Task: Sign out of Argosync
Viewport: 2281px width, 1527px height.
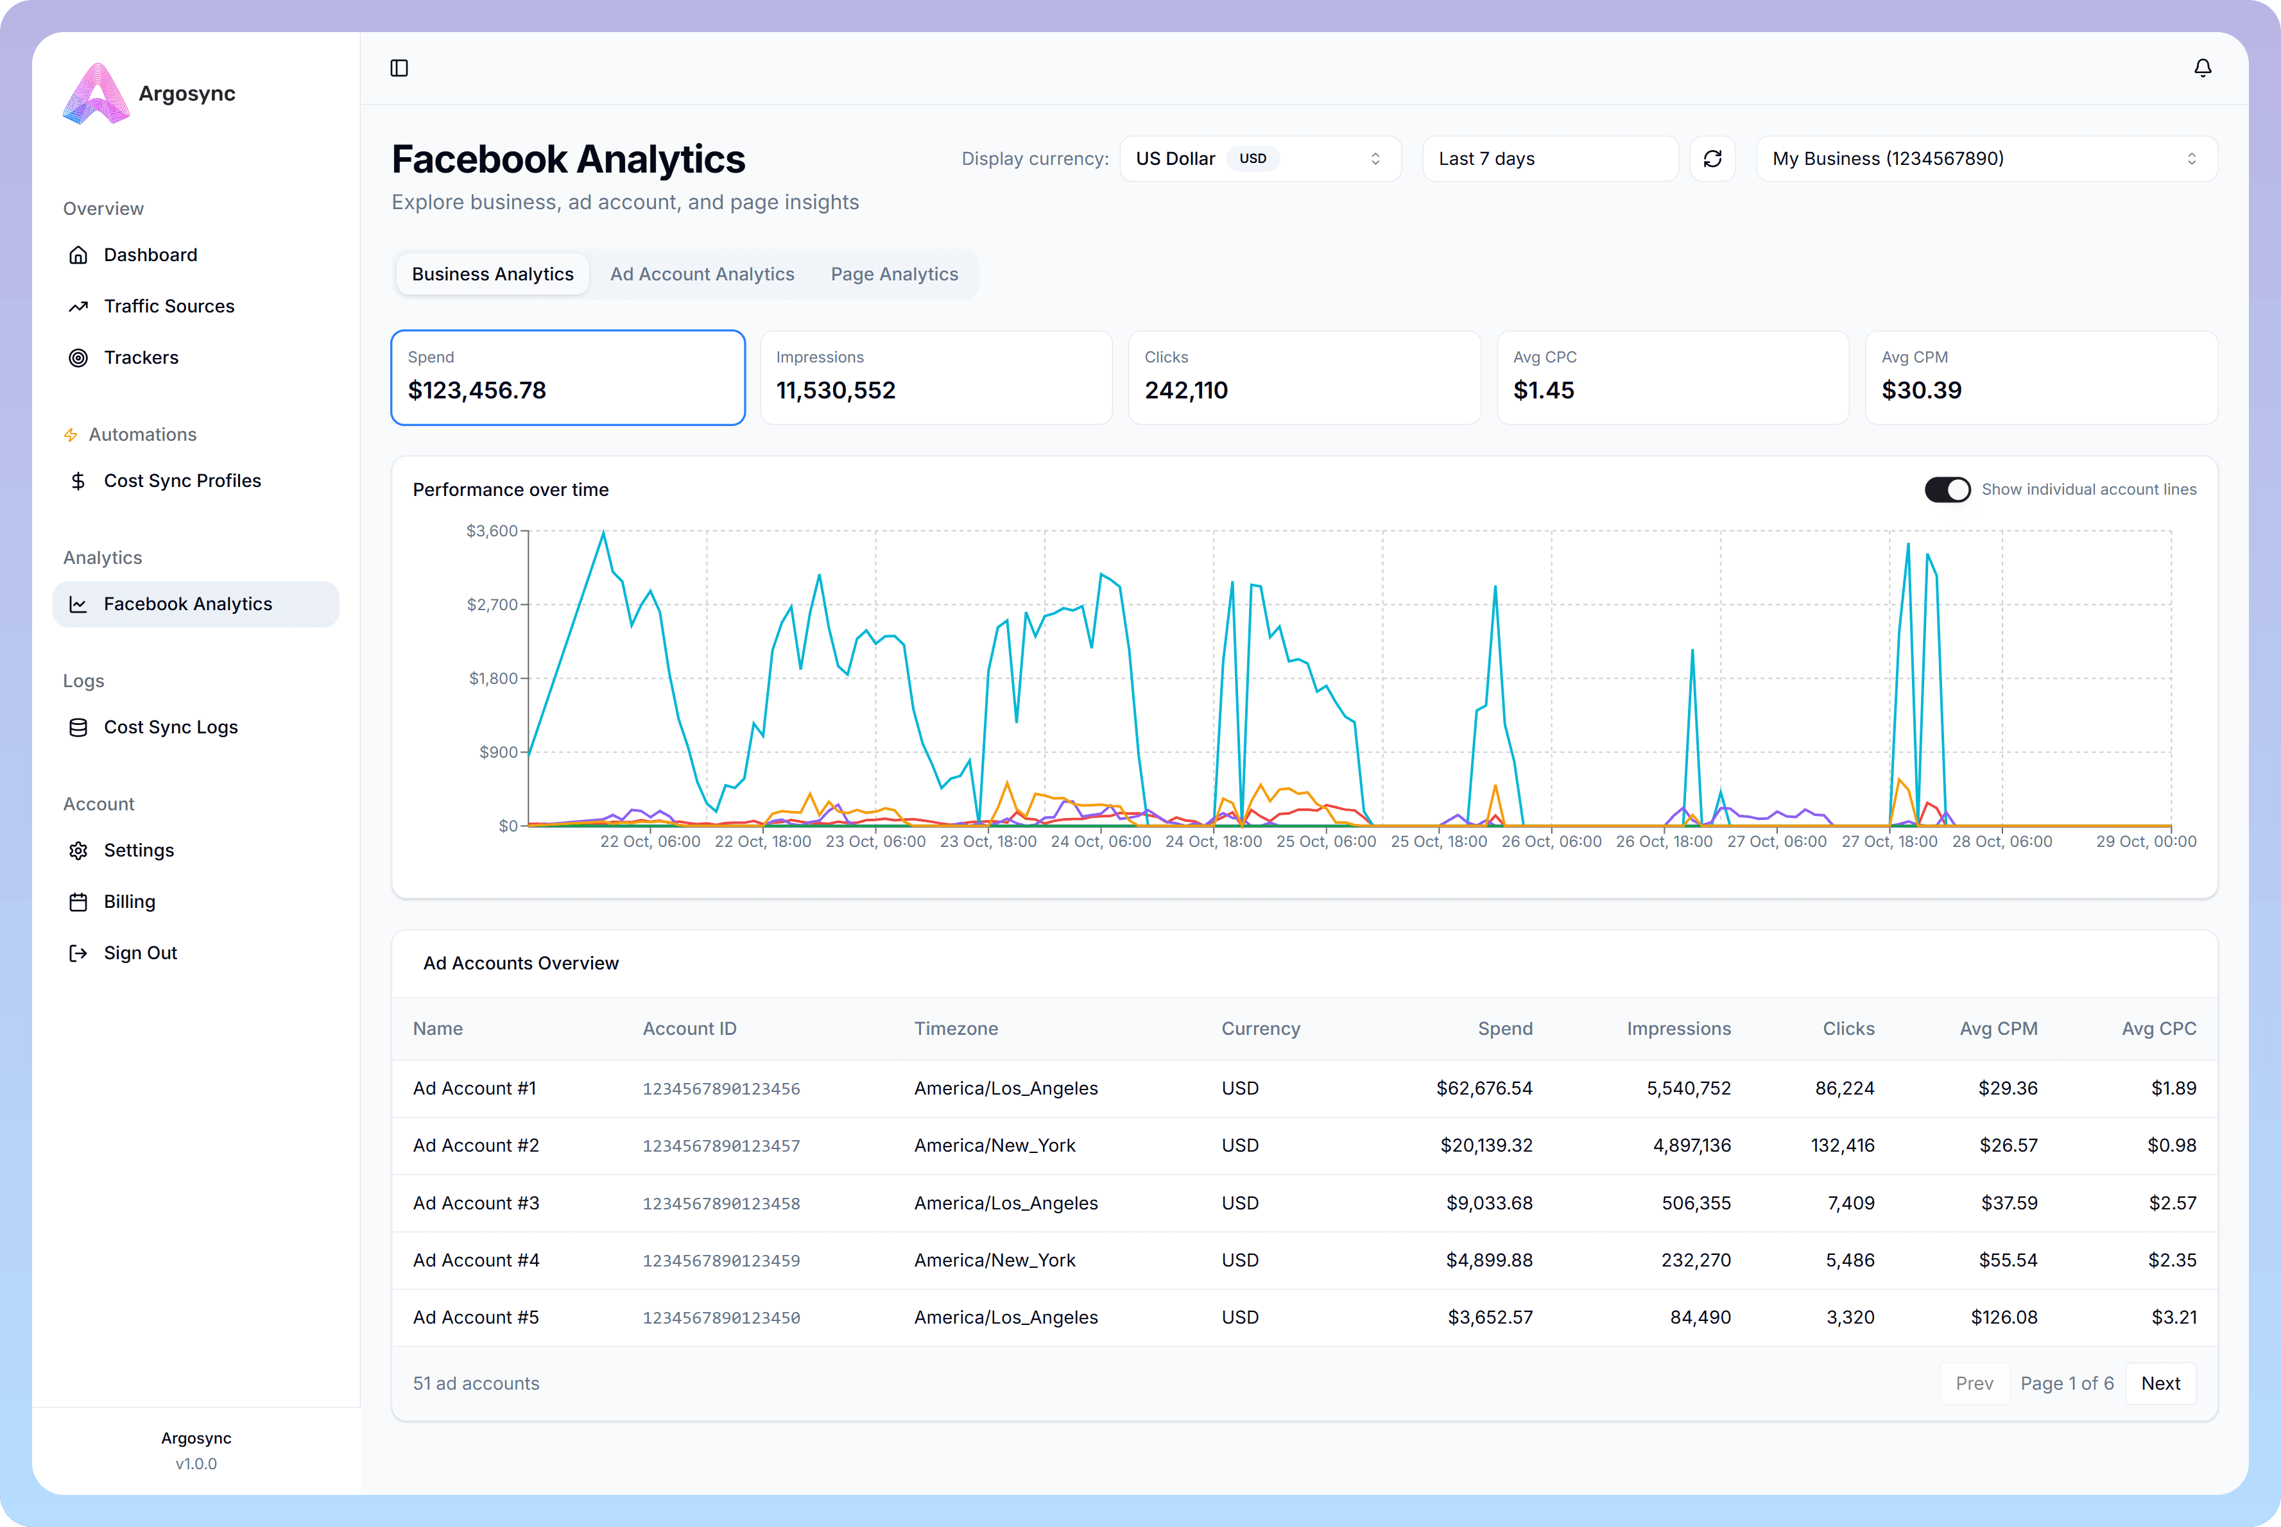Action: point(139,952)
